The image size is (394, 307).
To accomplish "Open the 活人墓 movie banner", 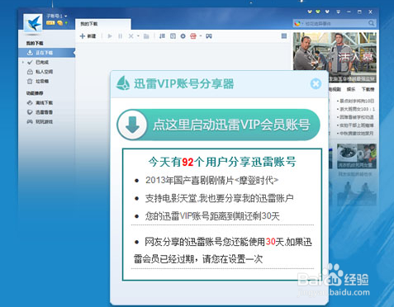I will (x=335, y=57).
